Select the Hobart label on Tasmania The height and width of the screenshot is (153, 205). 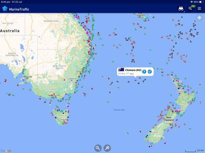[x=59, y=119]
